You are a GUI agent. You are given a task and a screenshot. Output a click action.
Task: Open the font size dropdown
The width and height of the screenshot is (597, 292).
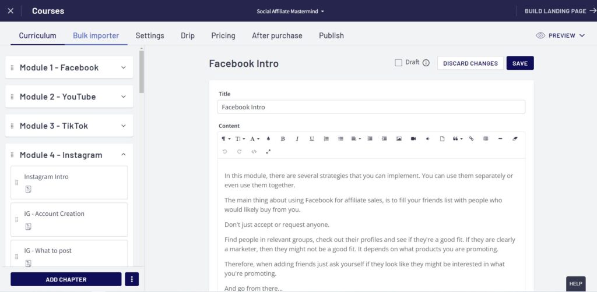coord(240,139)
